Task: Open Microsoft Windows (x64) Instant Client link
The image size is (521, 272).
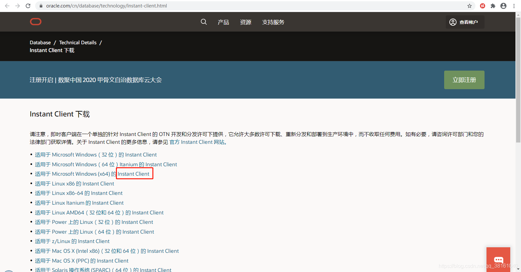Action: [92, 174]
